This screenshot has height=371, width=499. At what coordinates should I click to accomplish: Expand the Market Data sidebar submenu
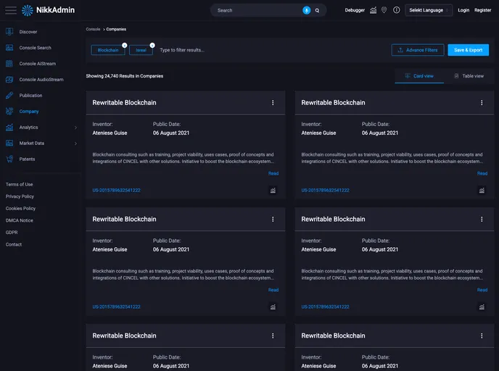pos(75,143)
